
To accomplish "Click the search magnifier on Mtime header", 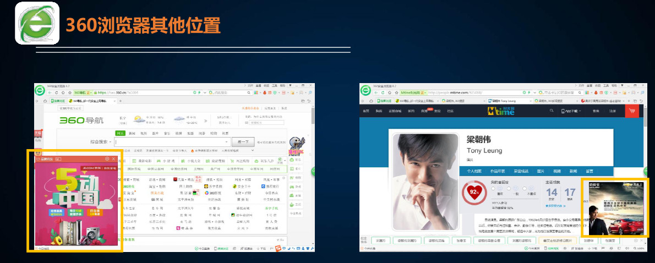I will [x=552, y=111].
